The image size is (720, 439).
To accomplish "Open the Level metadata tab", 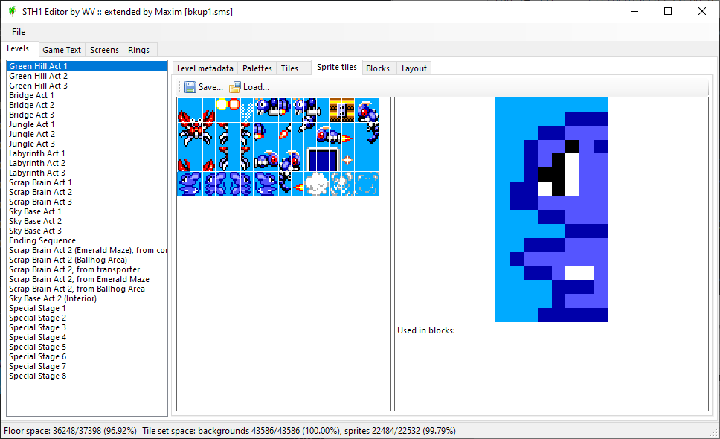I will [x=205, y=68].
